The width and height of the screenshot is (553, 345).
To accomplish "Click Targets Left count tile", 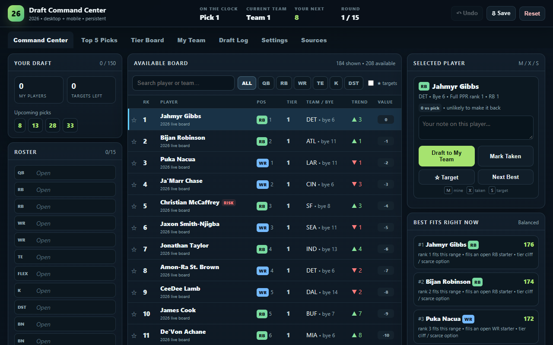I will pyautogui.click(x=91, y=90).
